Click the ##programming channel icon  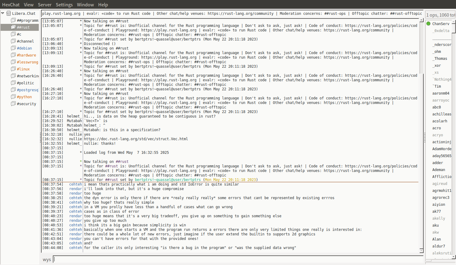13,20
